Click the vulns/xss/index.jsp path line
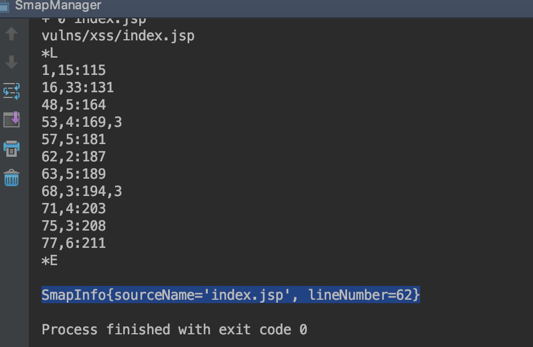Viewport: 533px width, 347px height. pyautogui.click(x=118, y=36)
